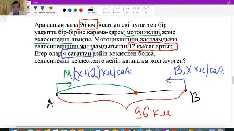Select the Pen tool
This screenshot has width=234, height=131.
(35, 9)
